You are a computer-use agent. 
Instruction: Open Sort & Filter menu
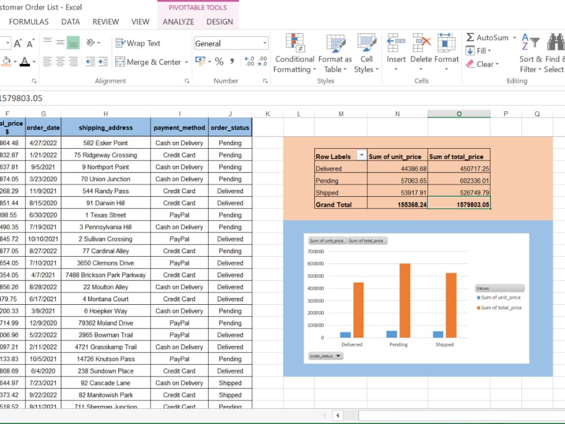[x=531, y=53]
